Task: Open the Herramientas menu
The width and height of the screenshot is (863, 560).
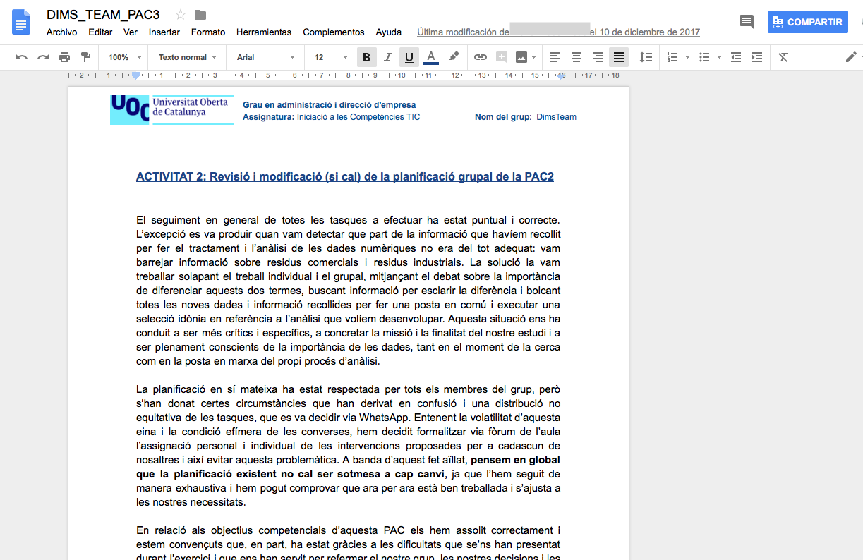Action: point(264,32)
